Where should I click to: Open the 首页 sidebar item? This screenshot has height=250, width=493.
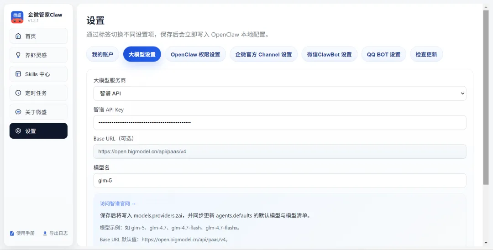tap(38, 36)
